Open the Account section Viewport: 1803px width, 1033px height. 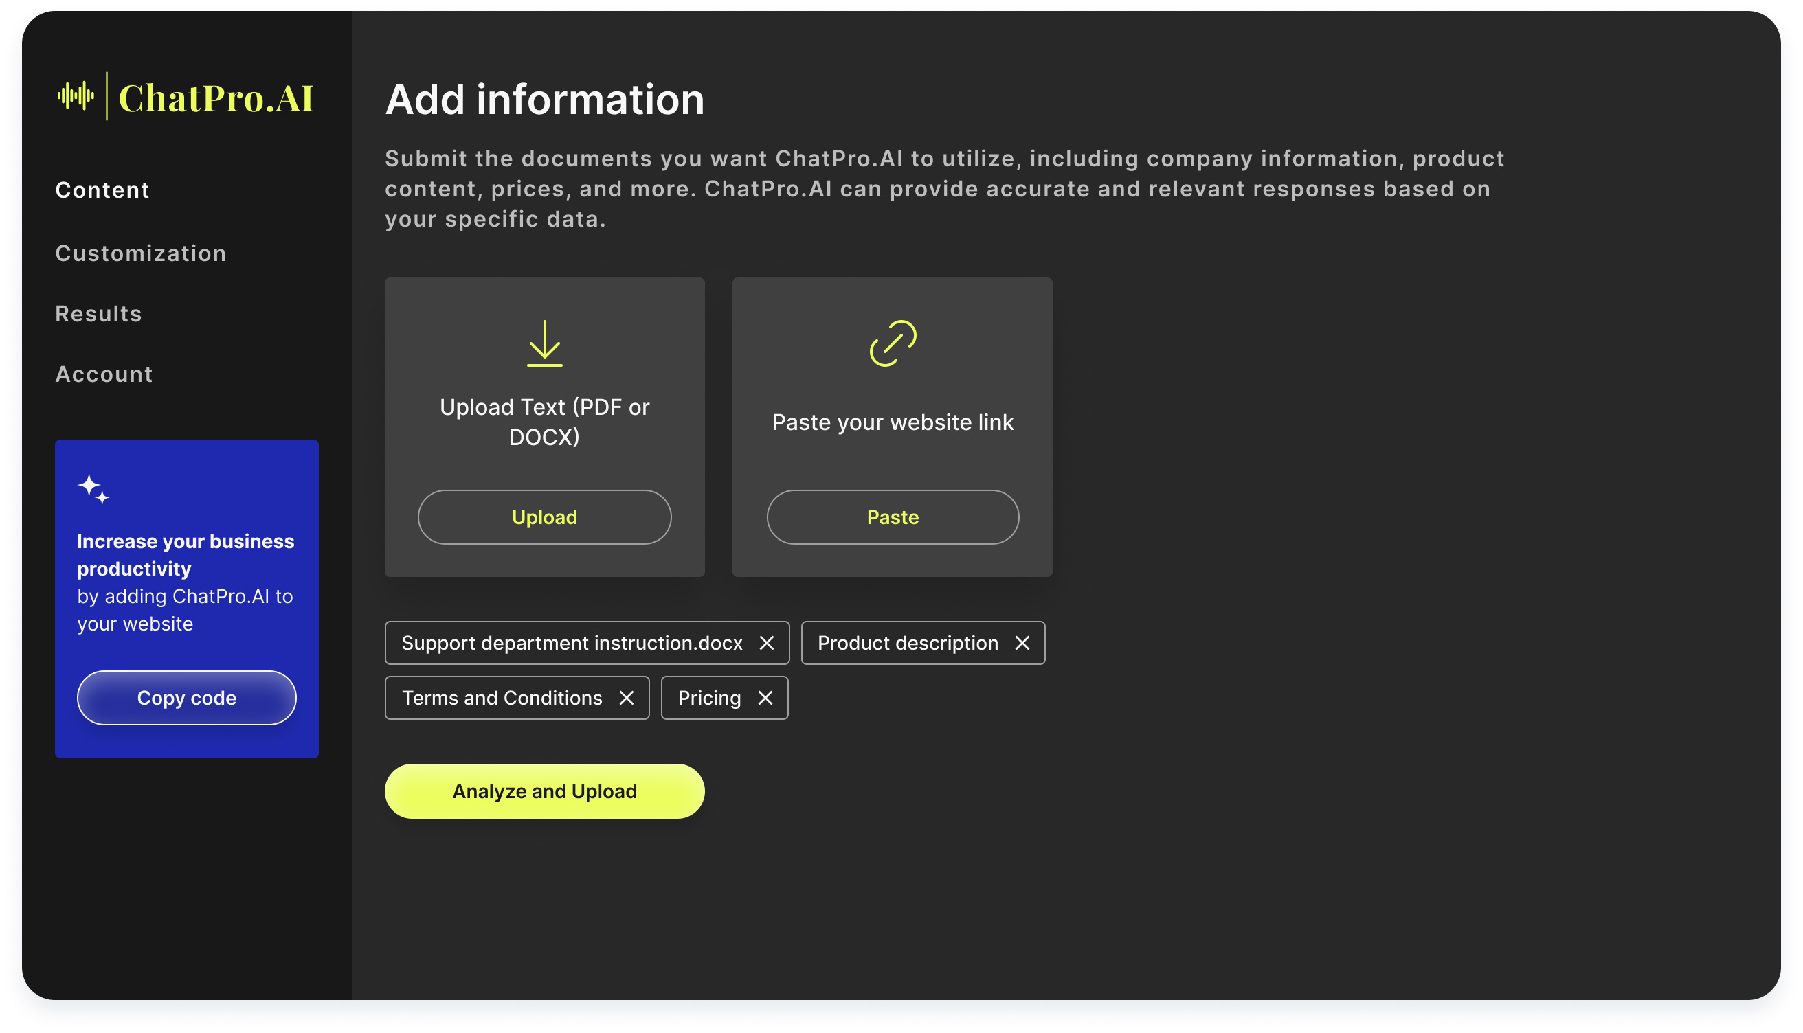point(104,374)
